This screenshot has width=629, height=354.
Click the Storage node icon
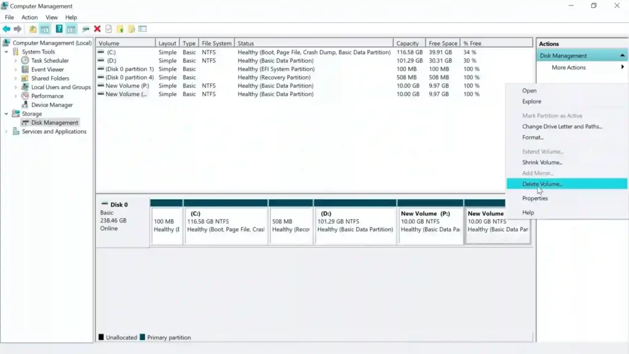(15, 114)
